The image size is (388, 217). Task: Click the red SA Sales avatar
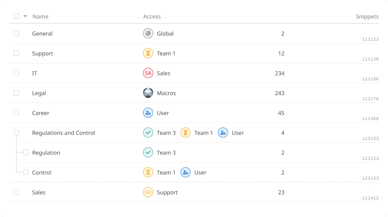tap(148, 73)
